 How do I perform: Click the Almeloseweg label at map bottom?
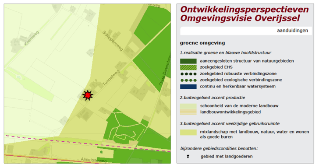click(x=94, y=160)
